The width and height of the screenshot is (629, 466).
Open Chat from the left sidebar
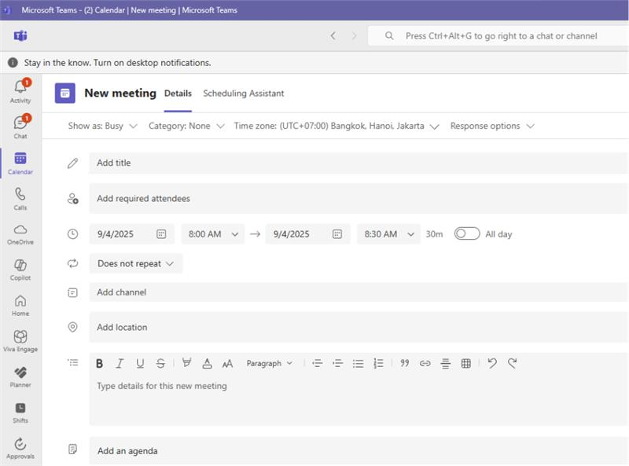(x=20, y=127)
